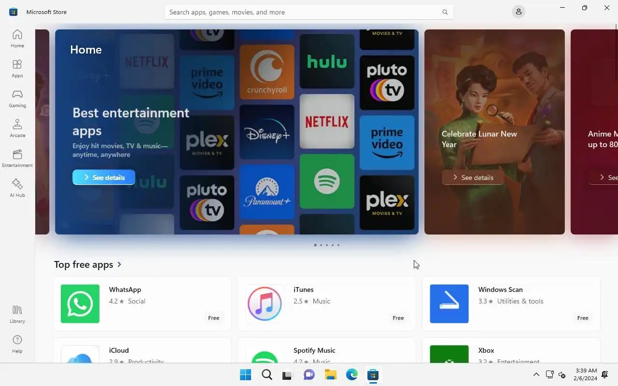Select the third carousel page dot
This screenshot has height=386, width=618.
327,245
